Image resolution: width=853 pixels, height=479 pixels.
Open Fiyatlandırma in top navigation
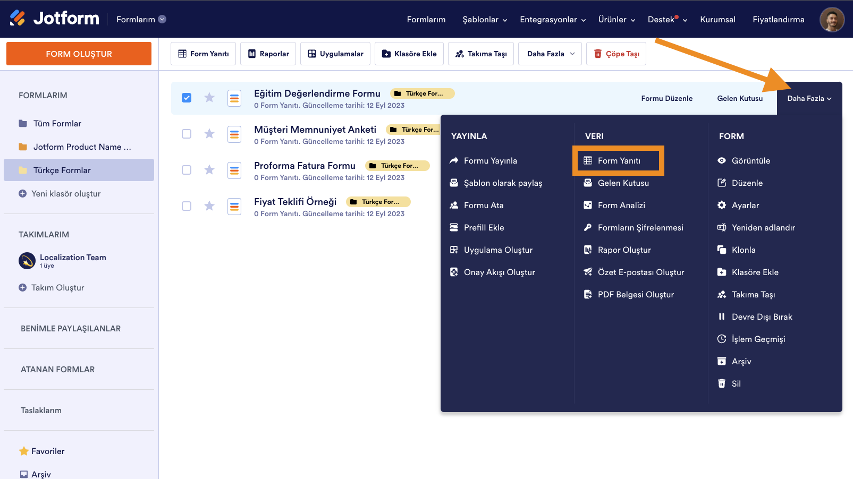778,20
